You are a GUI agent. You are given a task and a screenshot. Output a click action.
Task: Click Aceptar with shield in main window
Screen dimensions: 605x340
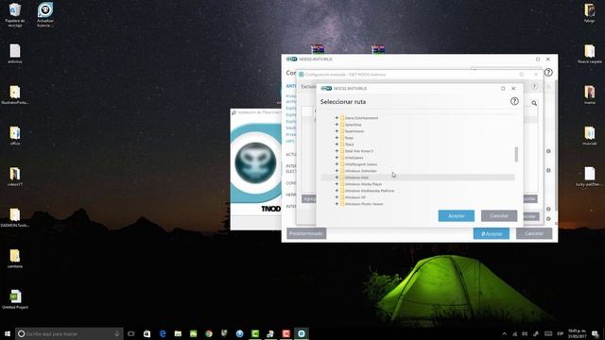click(x=492, y=233)
